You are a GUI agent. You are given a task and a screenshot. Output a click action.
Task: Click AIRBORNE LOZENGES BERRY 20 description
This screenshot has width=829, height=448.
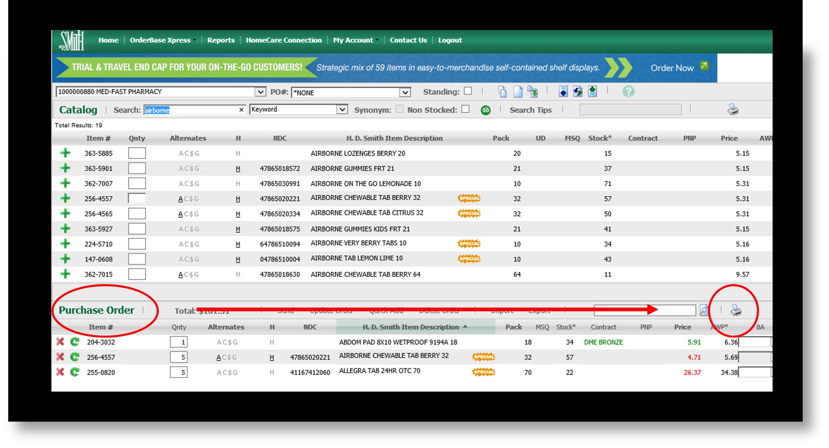click(x=358, y=153)
